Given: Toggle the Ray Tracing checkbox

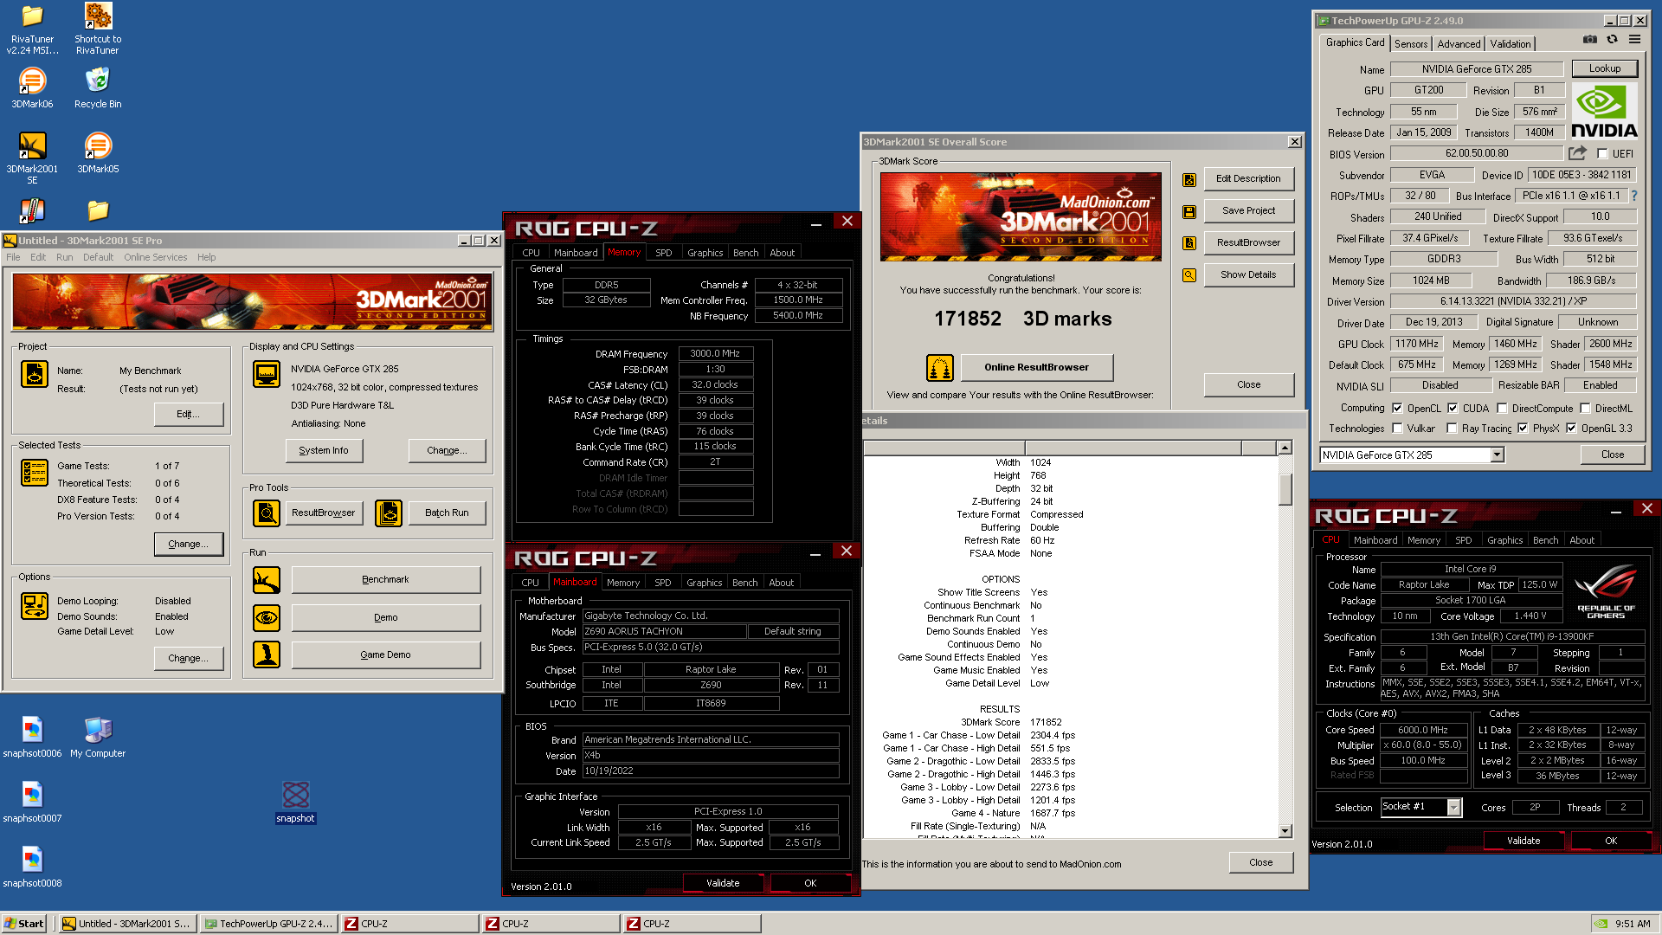Looking at the screenshot, I should click(1453, 428).
